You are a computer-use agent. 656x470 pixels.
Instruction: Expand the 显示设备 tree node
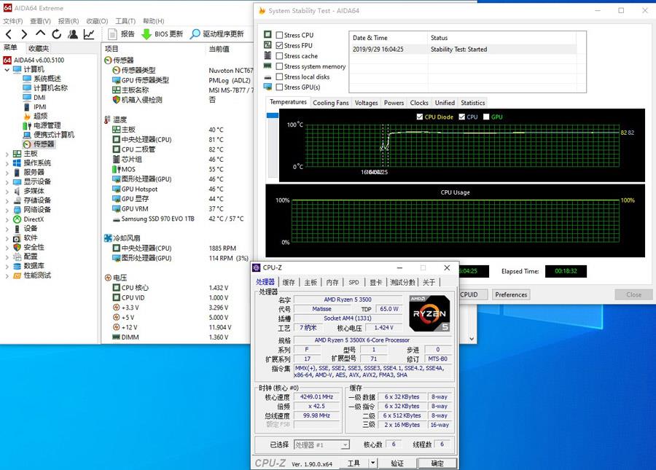tap(7, 182)
